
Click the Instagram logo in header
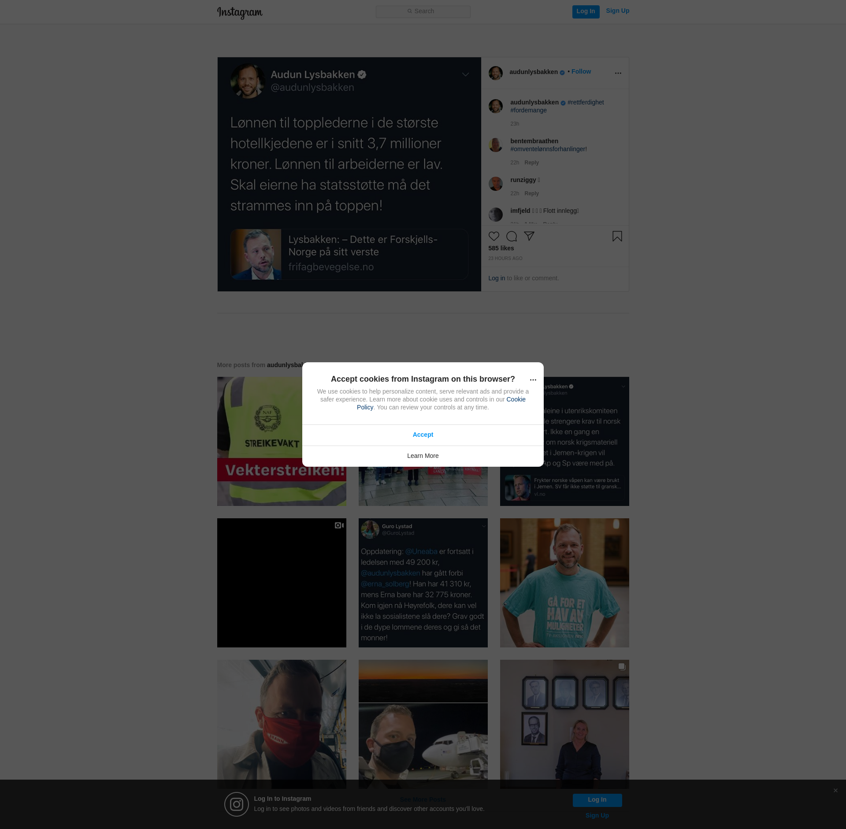pyautogui.click(x=240, y=12)
